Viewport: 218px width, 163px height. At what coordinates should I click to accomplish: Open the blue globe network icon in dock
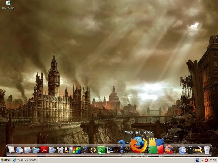pos(182,150)
